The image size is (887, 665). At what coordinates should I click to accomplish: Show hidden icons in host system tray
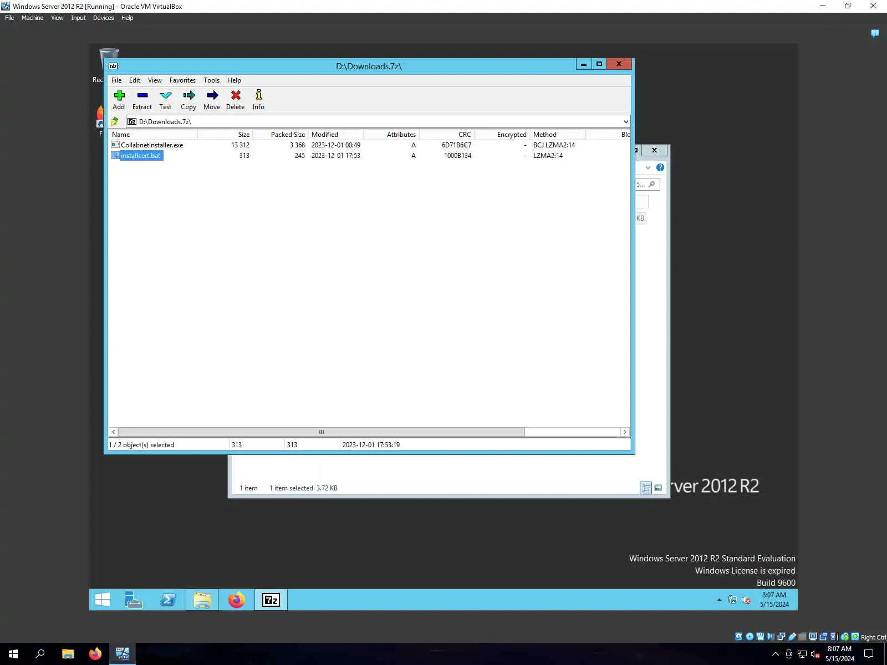pos(776,654)
